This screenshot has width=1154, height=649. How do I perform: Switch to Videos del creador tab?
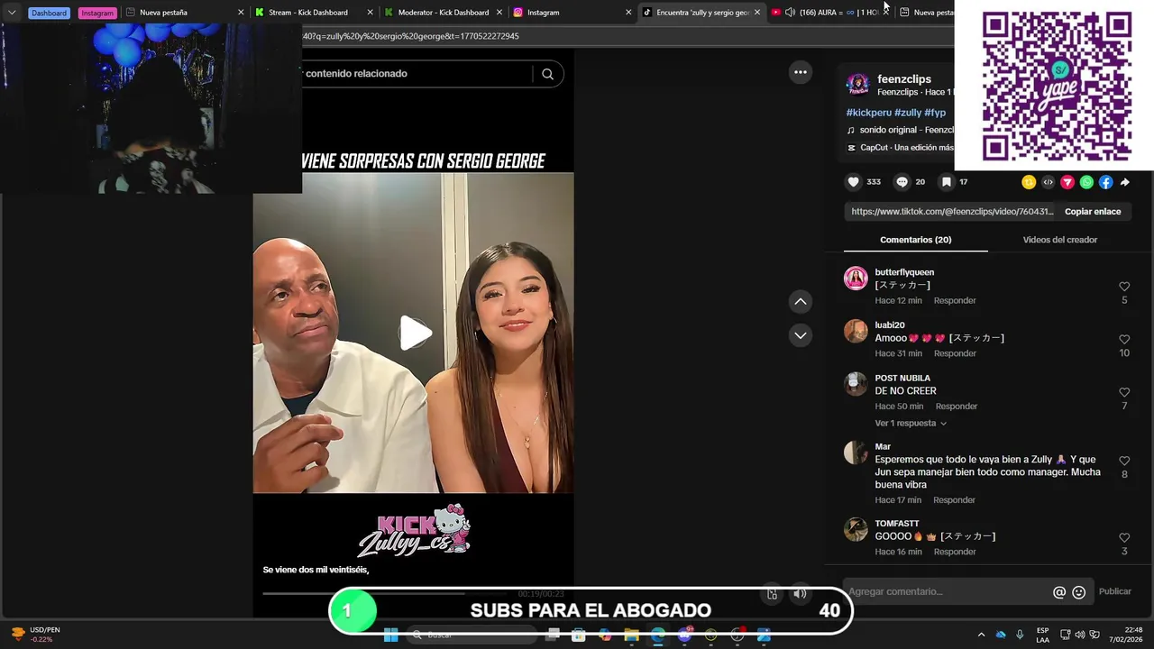(x=1059, y=240)
